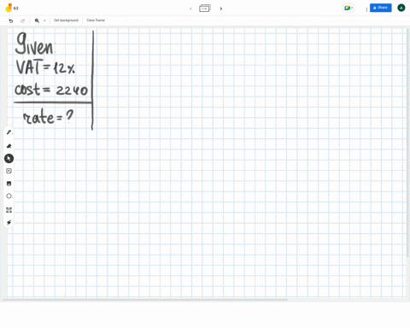Activate the Laser pointer tool
Image resolution: width=410 pixels, height=328 pixels.
tap(9, 222)
